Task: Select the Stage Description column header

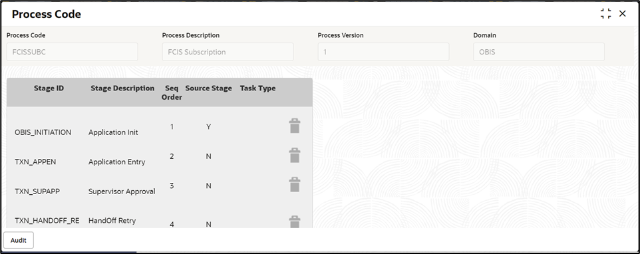Action: [x=122, y=88]
